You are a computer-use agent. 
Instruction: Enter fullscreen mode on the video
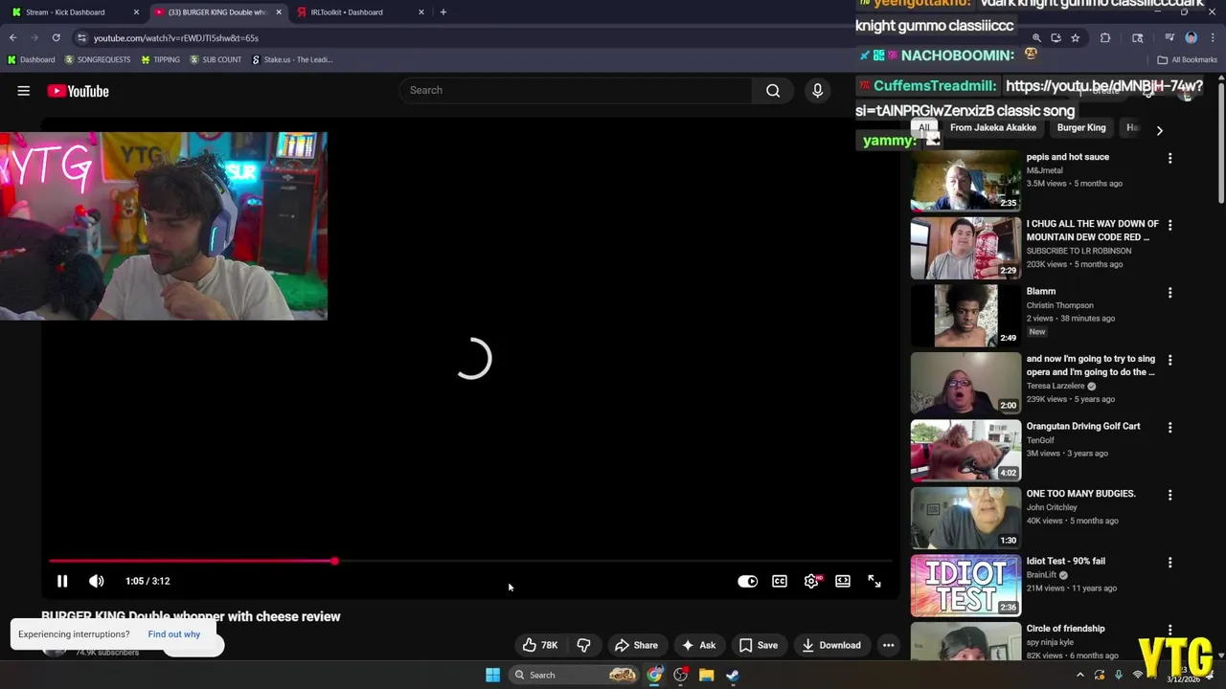874,581
